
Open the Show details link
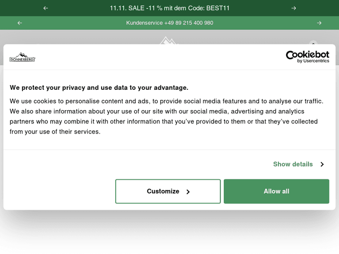coord(293,164)
